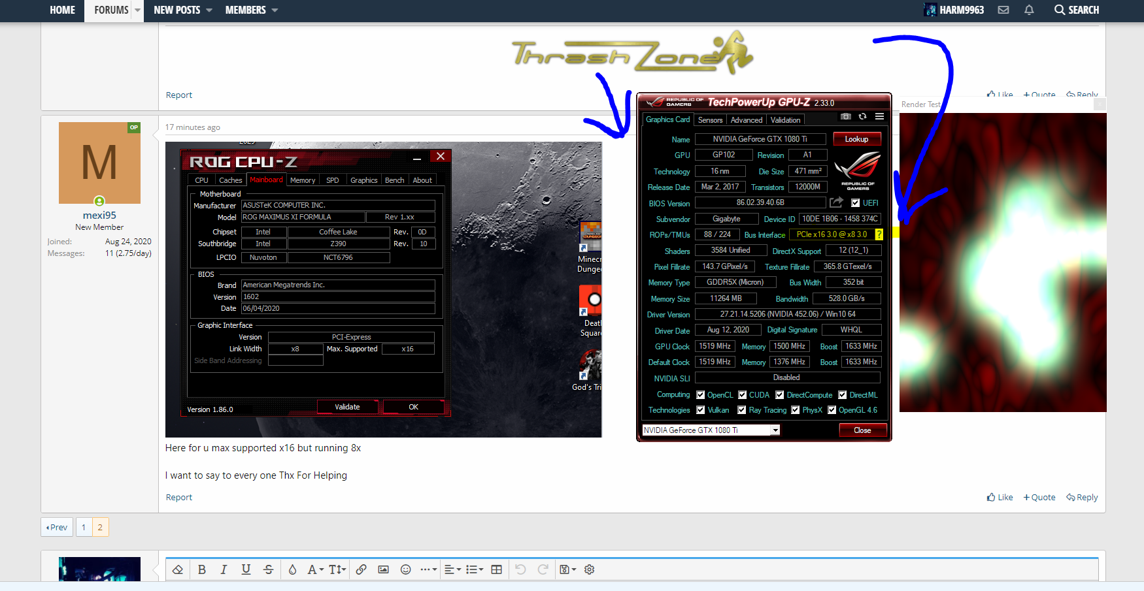1144x591 pixels.
Task: Toggle the Ray Tracing checkbox
Action: click(x=742, y=410)
